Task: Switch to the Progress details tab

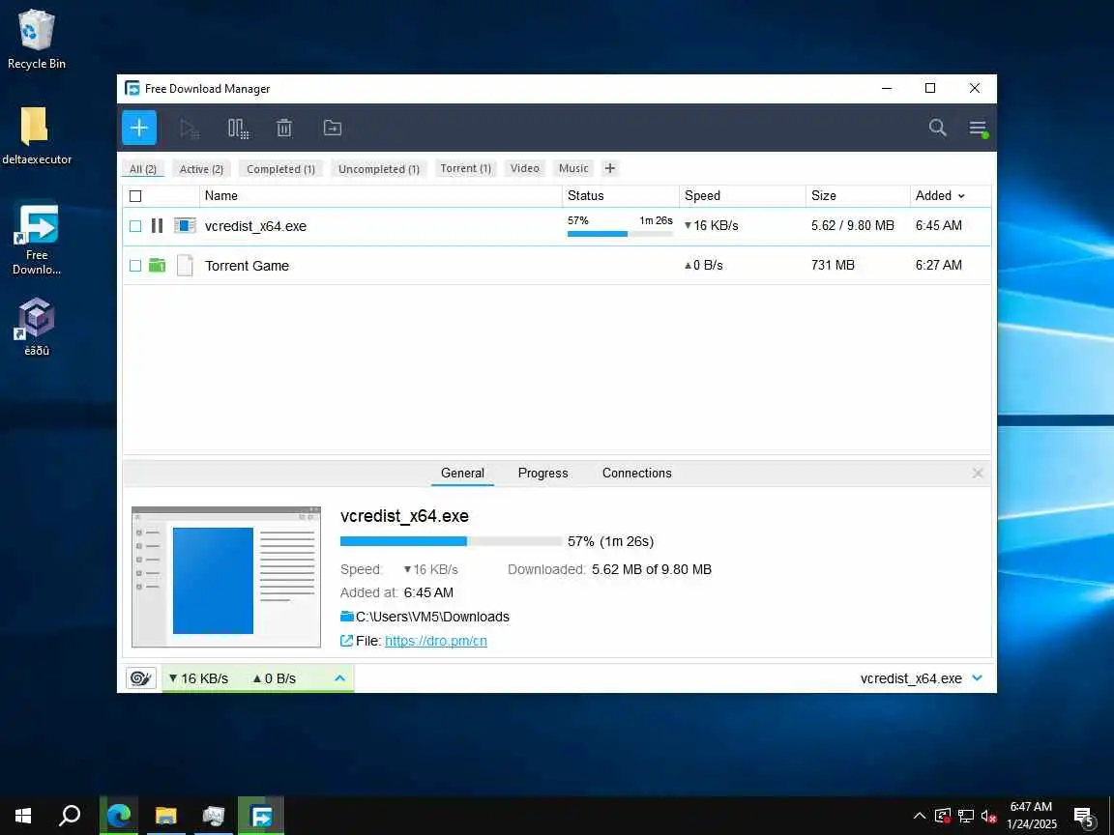Action: tap(542, 473)
